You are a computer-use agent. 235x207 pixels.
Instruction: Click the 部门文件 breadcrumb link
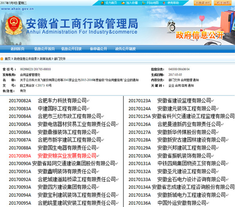[x=60, y=59]
